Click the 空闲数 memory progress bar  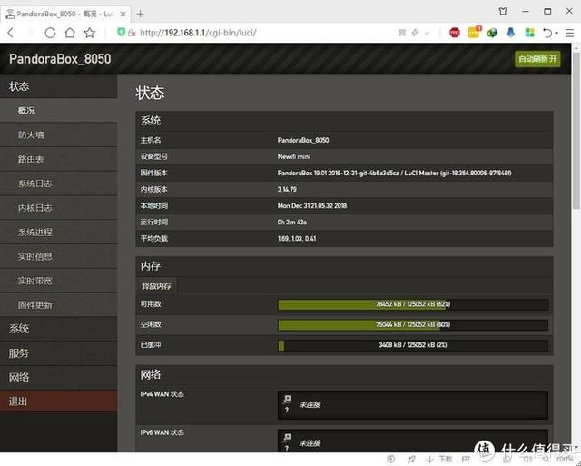coord(413,325)
